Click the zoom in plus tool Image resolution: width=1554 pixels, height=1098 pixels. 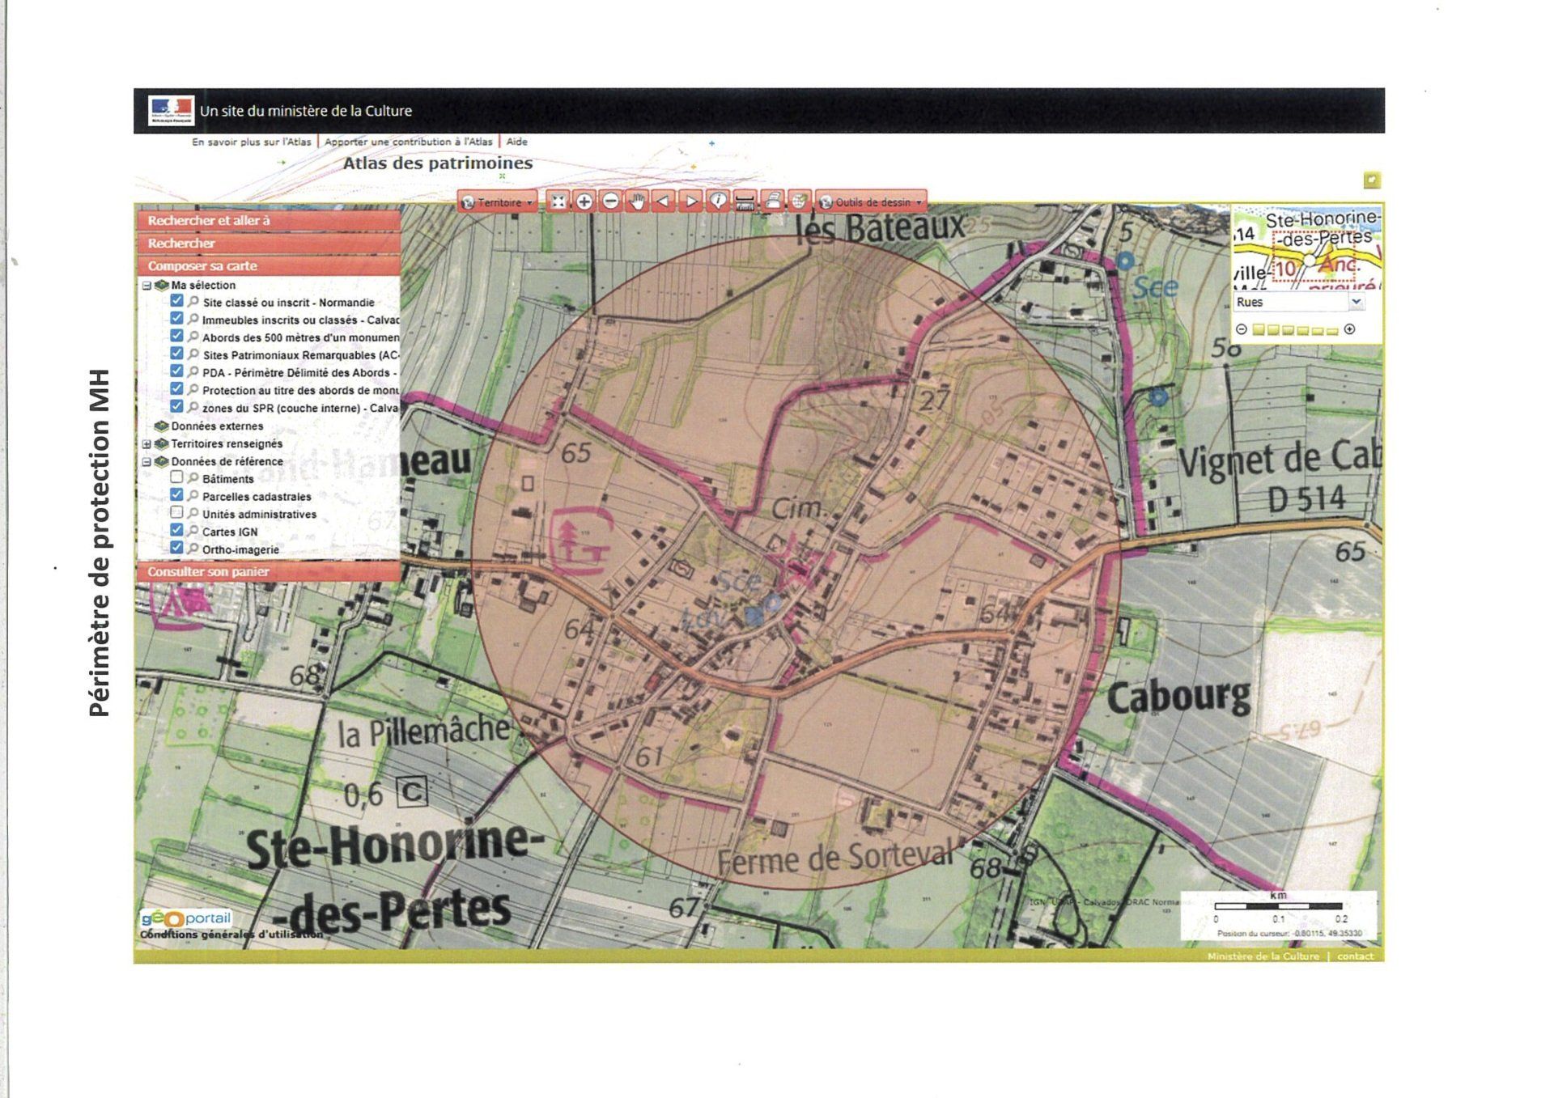[x=584, y=201]
